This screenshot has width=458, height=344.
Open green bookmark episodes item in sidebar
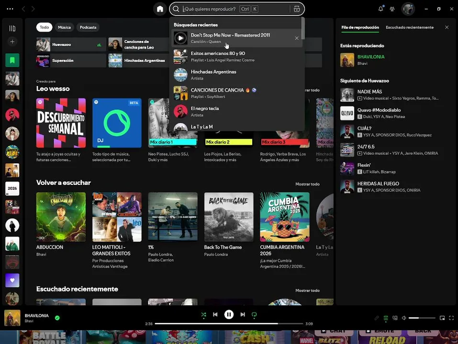point(12,60)
